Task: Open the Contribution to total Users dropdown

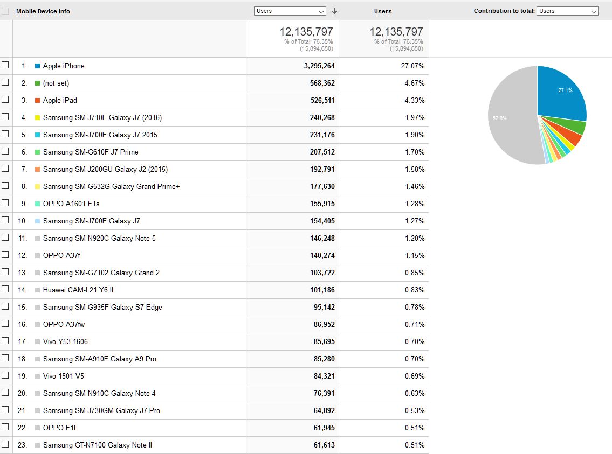Action: coord(567,11)
